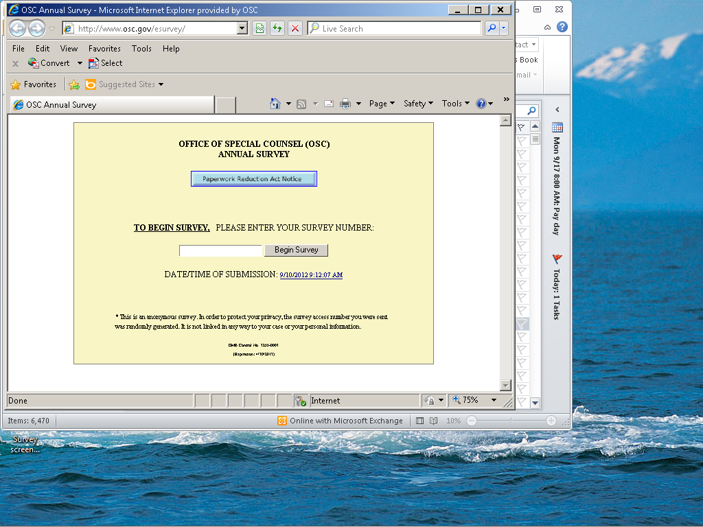
Task: Click the Back navigation arrow
Action: coord(17,28)
